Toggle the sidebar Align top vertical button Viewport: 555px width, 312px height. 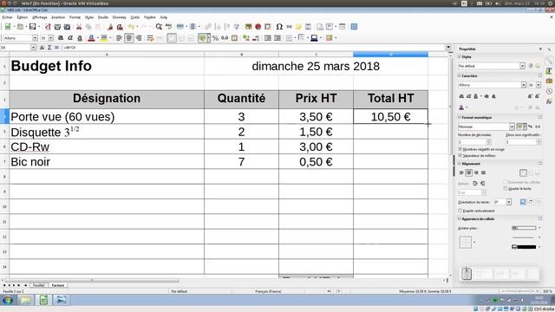click(x=523, y=172)
